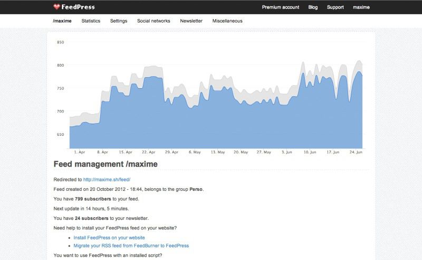Click the 24. Jun date label on chart

click(x=355, y=152)
